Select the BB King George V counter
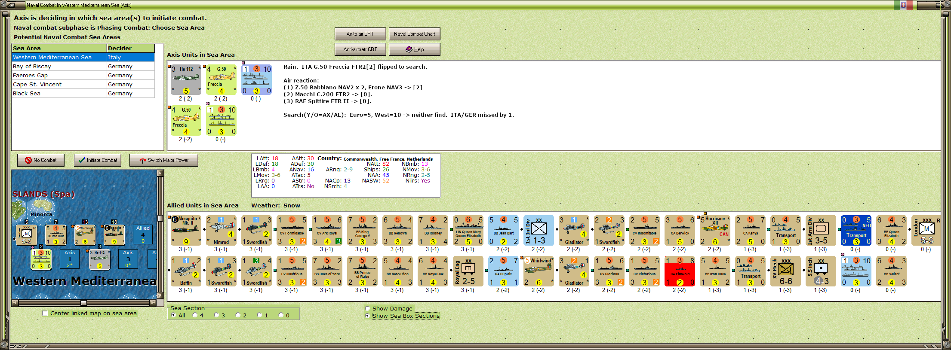The height and width of the screenshot is (350, 951). (362, 230)
